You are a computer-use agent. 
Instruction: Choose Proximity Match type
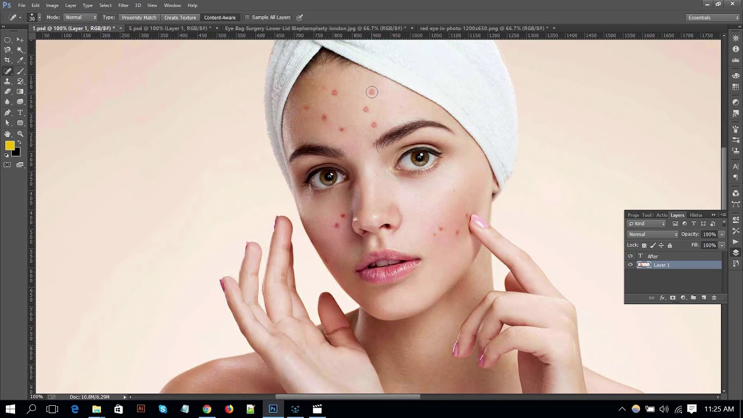point(139,17)
